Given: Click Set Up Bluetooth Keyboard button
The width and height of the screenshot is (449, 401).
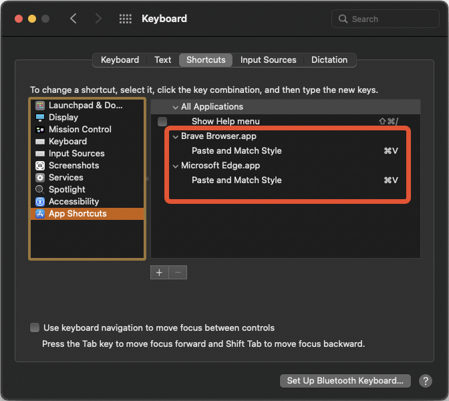Looking at the screenshot, I should tap(345, 381).
